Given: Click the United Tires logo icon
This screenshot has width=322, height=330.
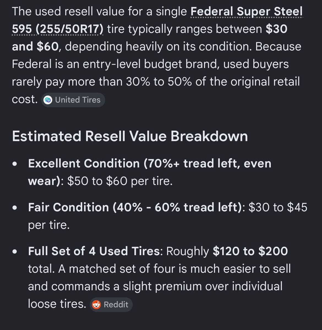Looking at the screenshot, I should (48, 100).
